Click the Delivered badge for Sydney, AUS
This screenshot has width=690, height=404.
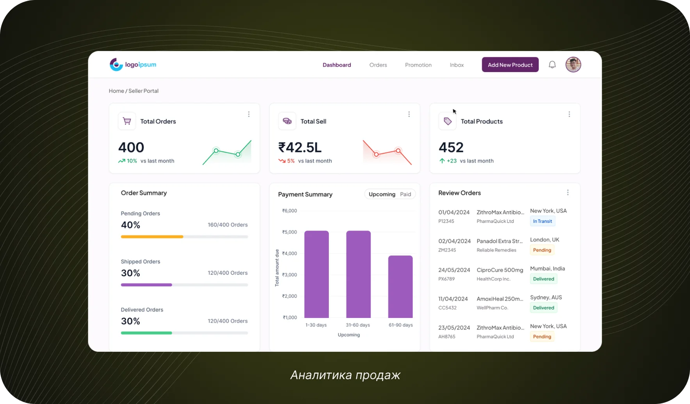click(x=544, y=308)
